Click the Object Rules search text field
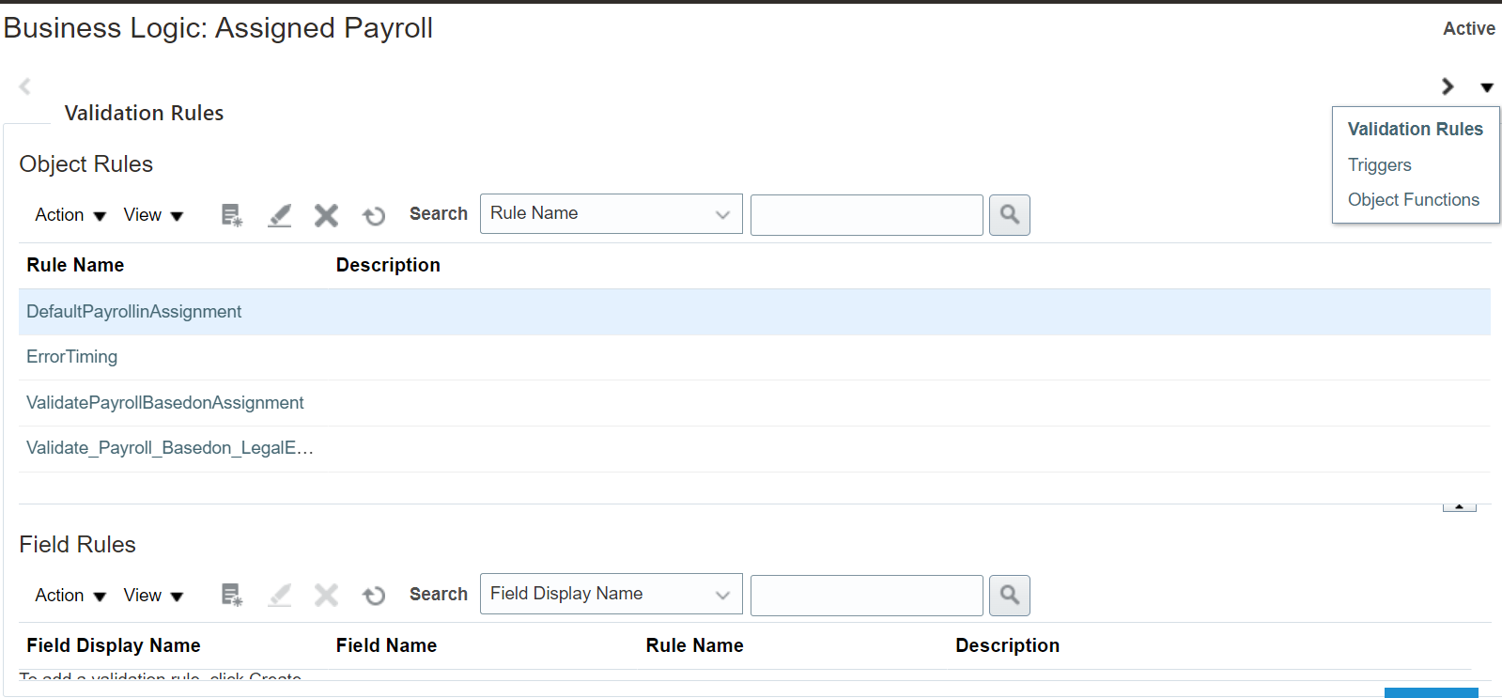This screenshot has width=1502, height=698. point(866,215)
